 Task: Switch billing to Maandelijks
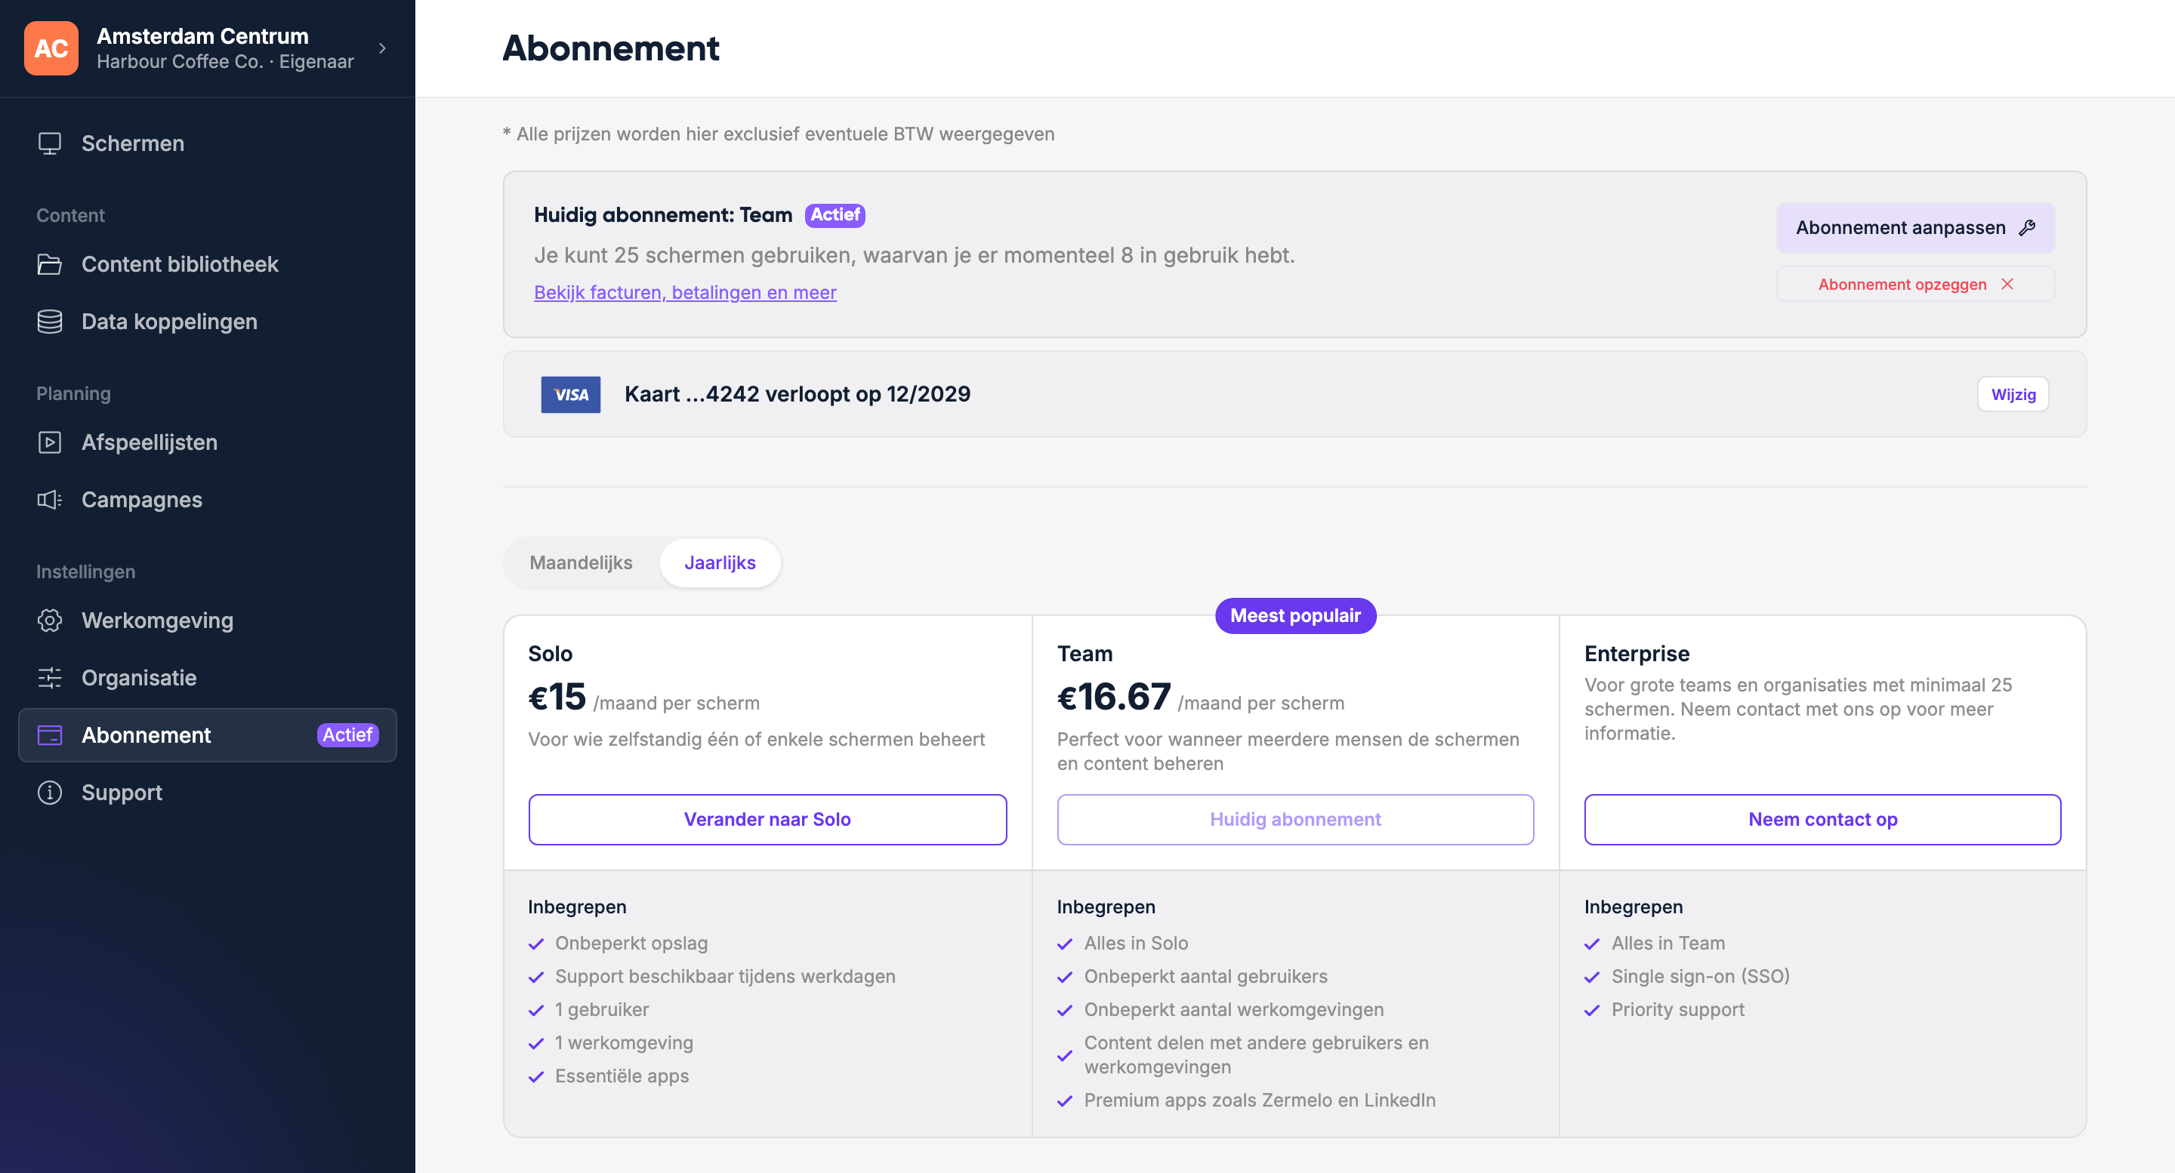(x=581, y=563)
